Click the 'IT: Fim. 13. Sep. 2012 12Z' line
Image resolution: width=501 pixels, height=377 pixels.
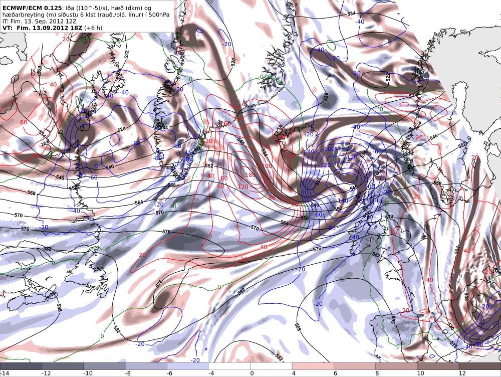40,21
